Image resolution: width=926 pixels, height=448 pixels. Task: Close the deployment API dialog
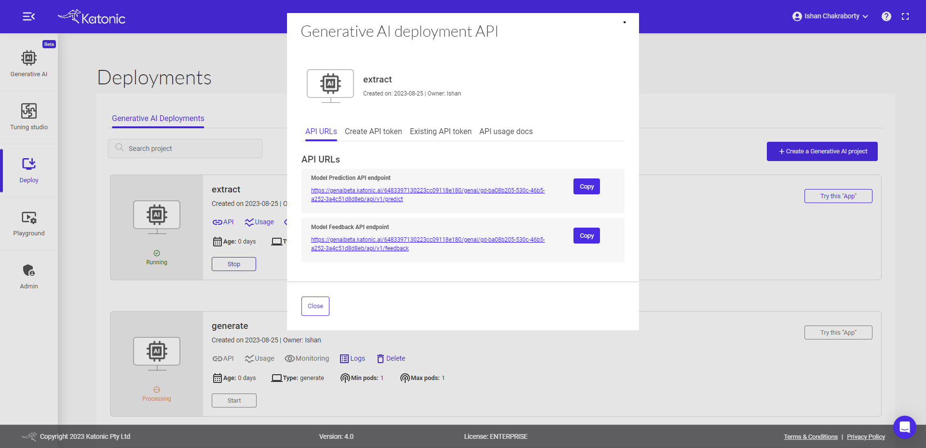[315, 306]
